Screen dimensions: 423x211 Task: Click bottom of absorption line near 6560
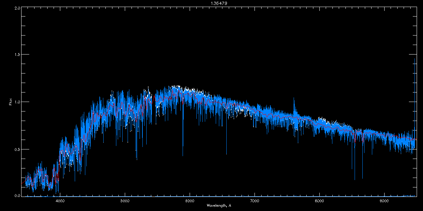226,154
